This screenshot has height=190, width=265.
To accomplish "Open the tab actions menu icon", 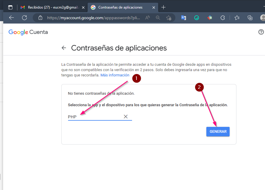I will (10, 7).
